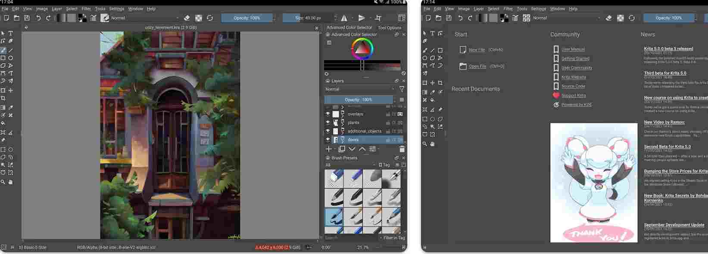Open layer opacity options menu icon
This screenshot has height=254, width=708.
[x=402, y=100]
